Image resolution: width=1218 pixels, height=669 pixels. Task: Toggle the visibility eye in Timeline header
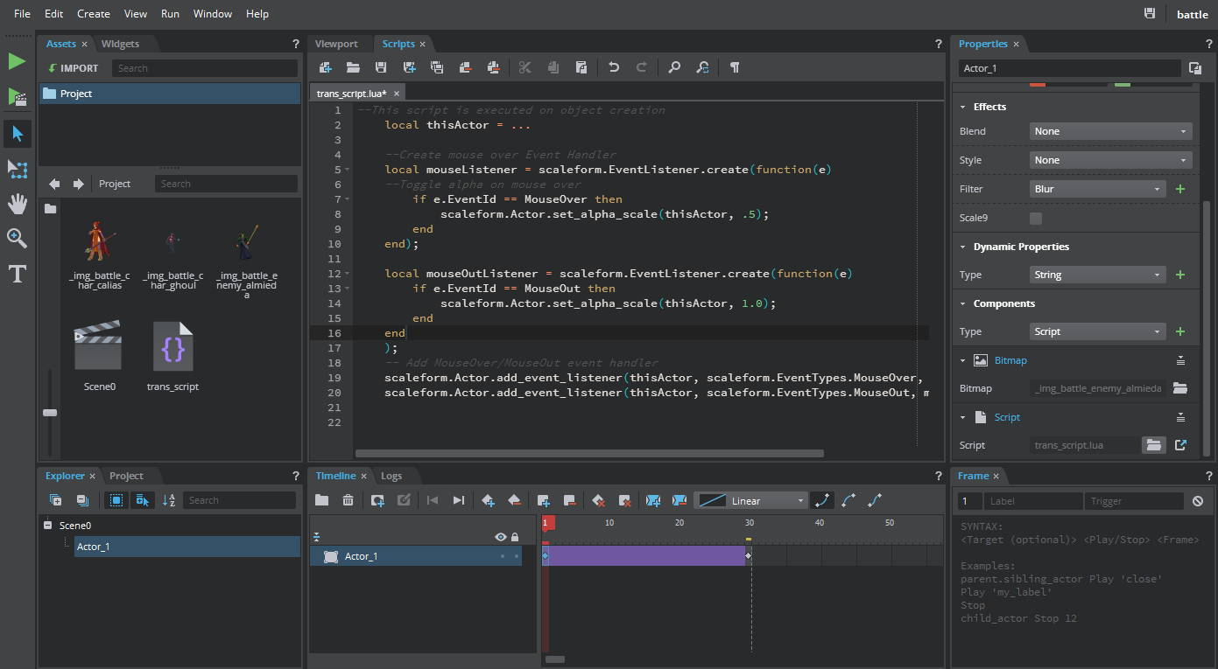[501, 537]
